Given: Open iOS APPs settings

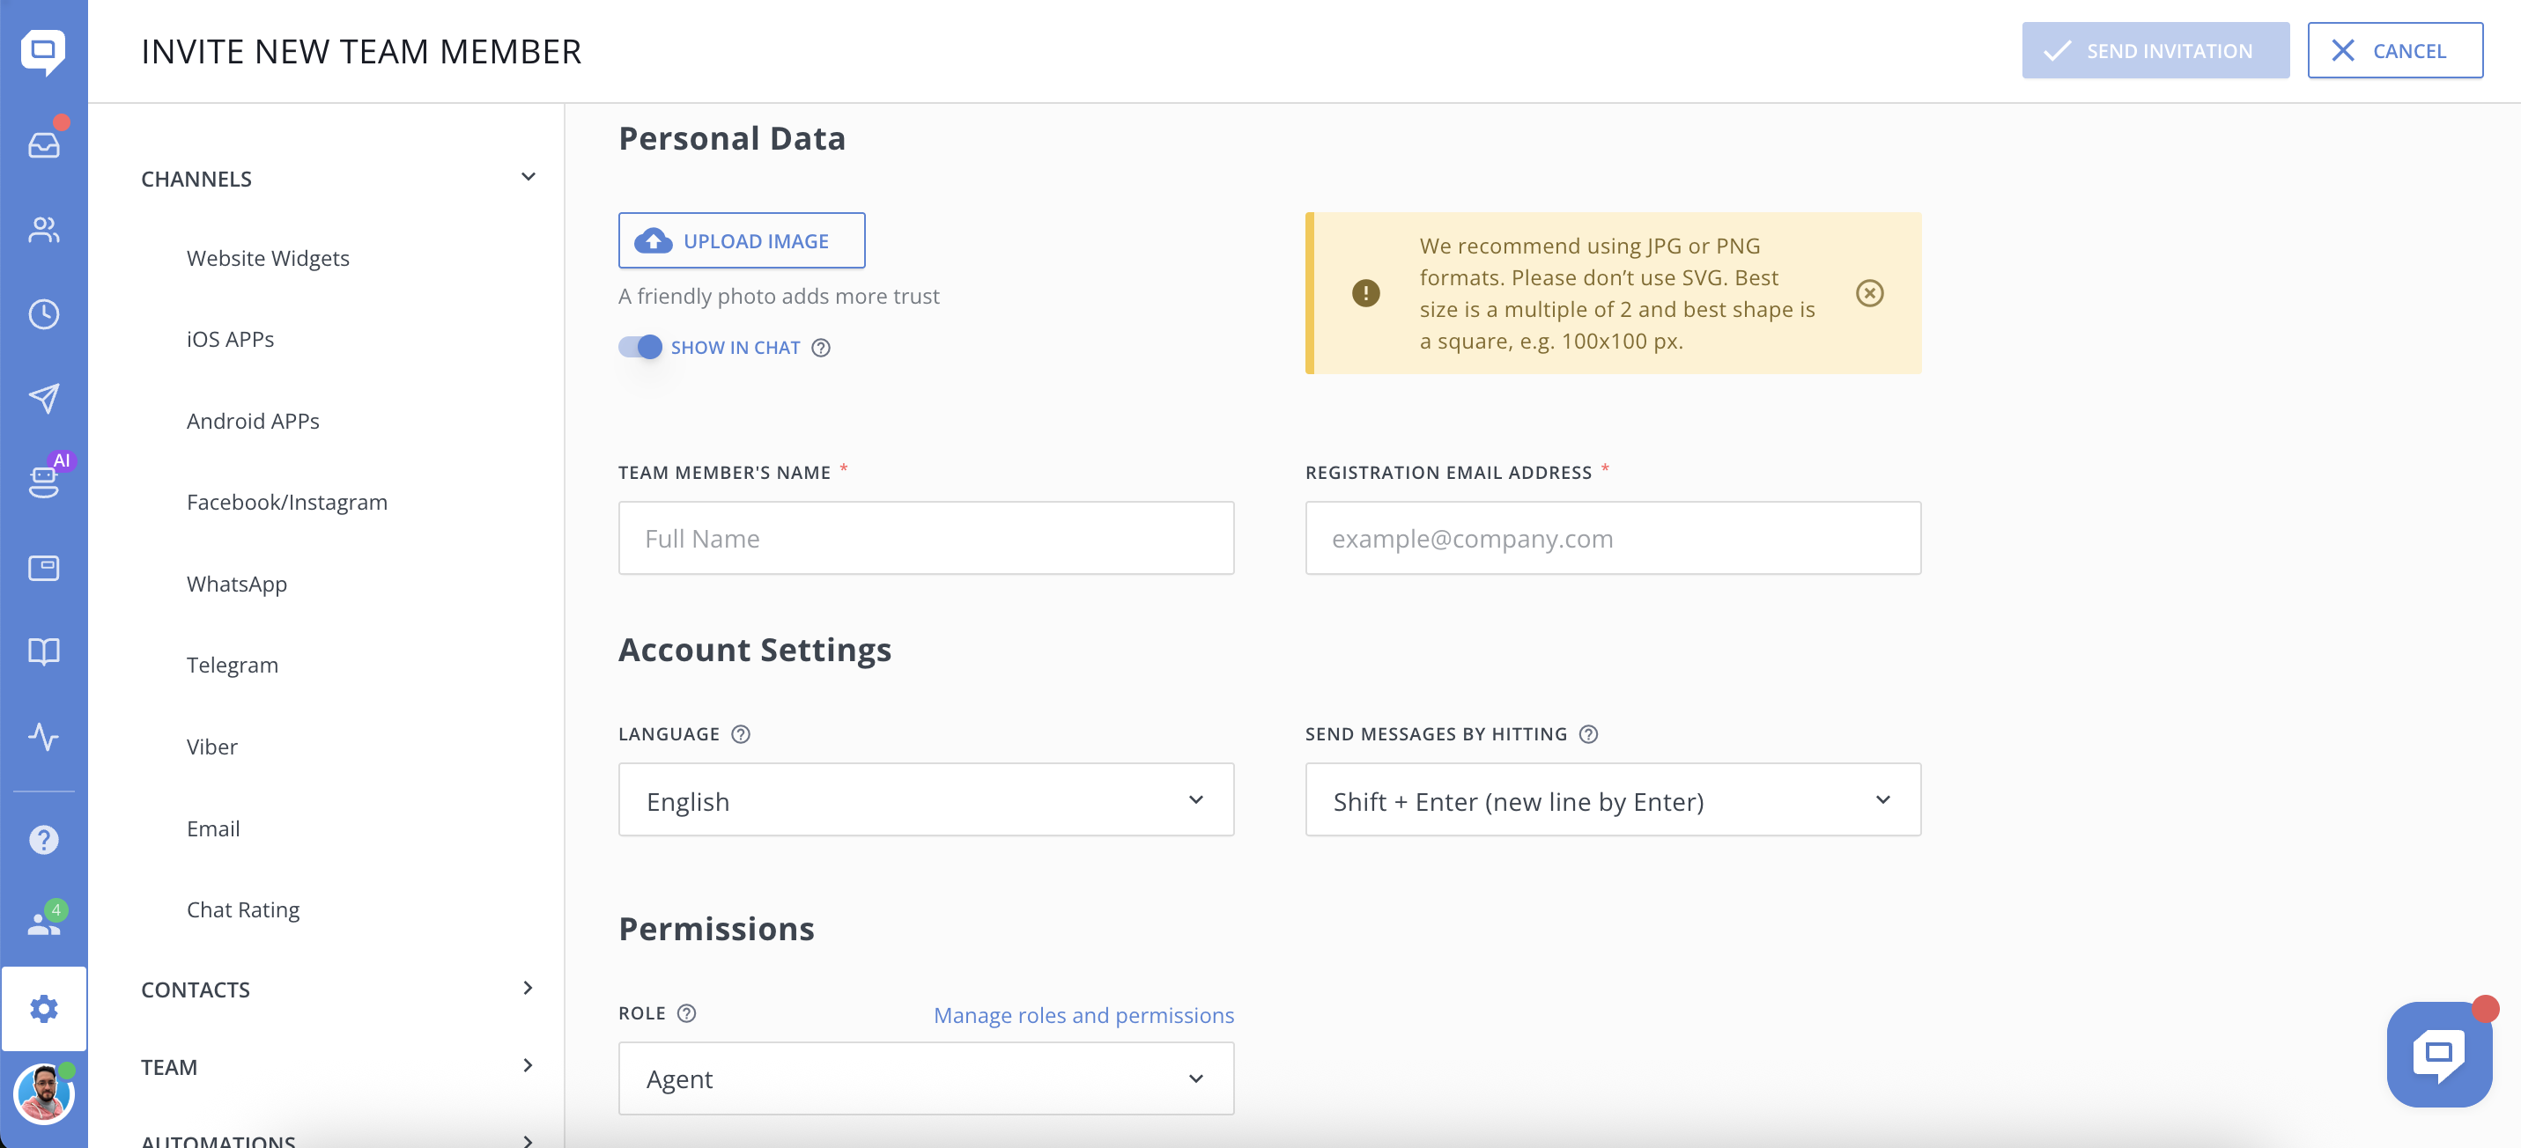Looking at the screenshot, I should pyautogui.click(x=230, y=339).
